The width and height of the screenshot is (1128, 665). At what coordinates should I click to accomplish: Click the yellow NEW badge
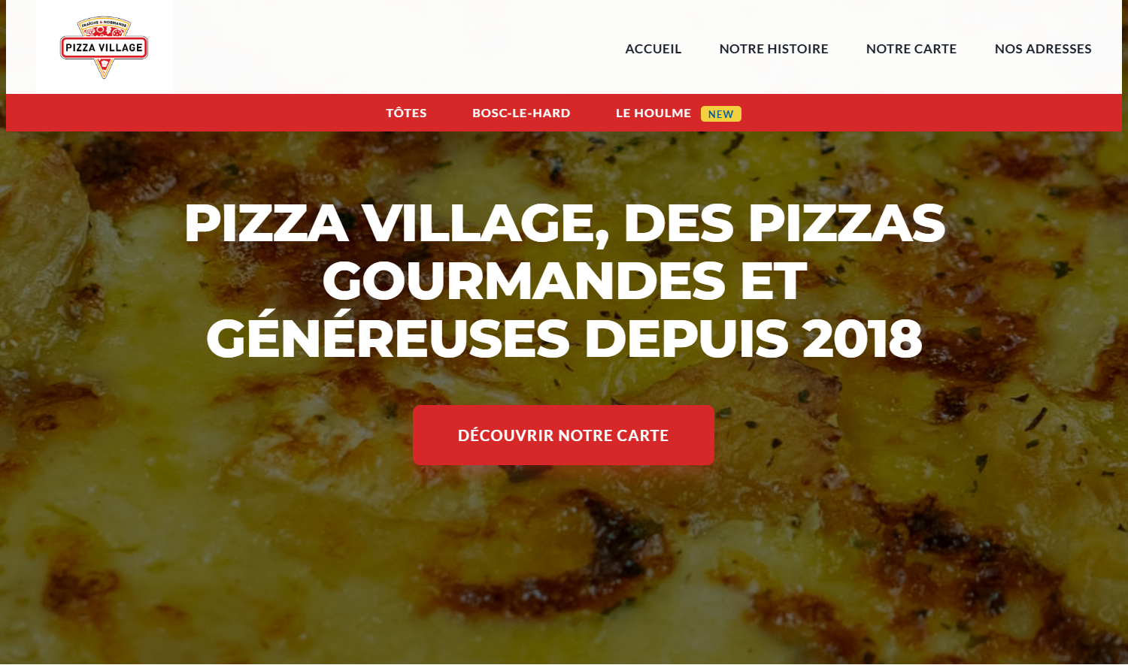point(720,113)
